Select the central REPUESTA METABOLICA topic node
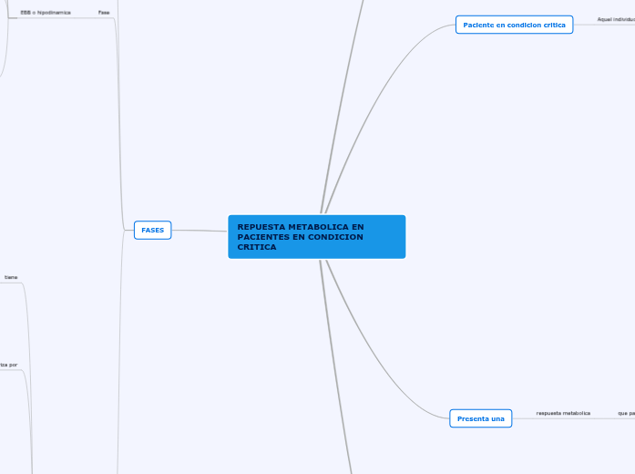This screenshot has height=474, width=635. pos(316,237)
